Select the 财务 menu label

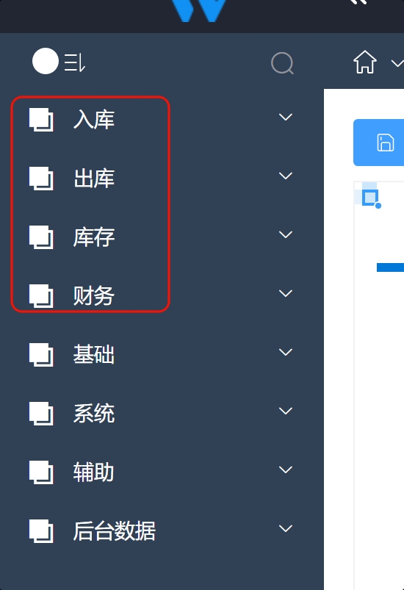94,296
